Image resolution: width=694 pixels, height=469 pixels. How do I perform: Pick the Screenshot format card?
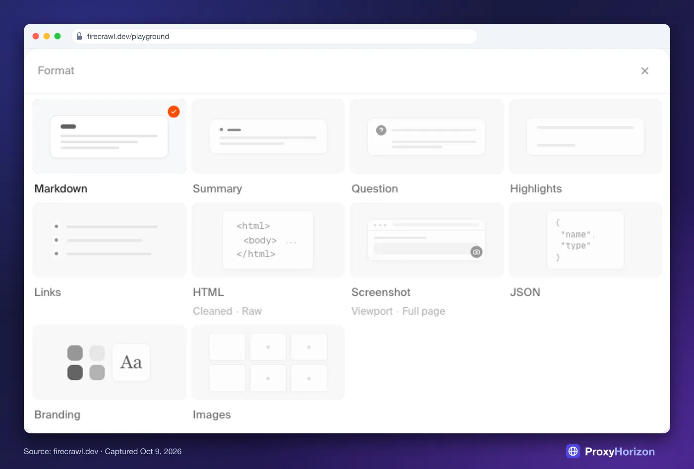coord(426,240)
